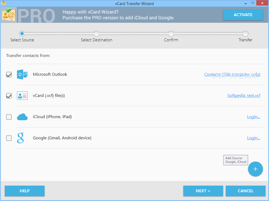The width and height of the screenshot is (269, 201).
Task: Minimize the vCard Transfer Wizard window
Action: coord(246,3)
